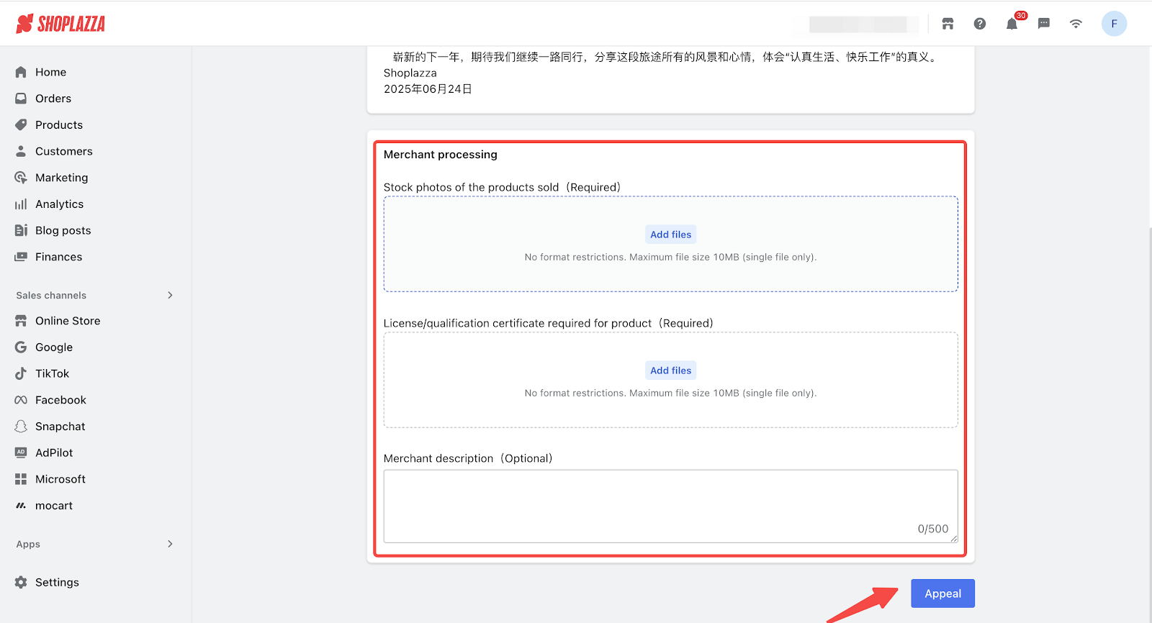Click into Merchant description text box
The height and width of the screenshot is (623, 1152).
coord(670,506)
